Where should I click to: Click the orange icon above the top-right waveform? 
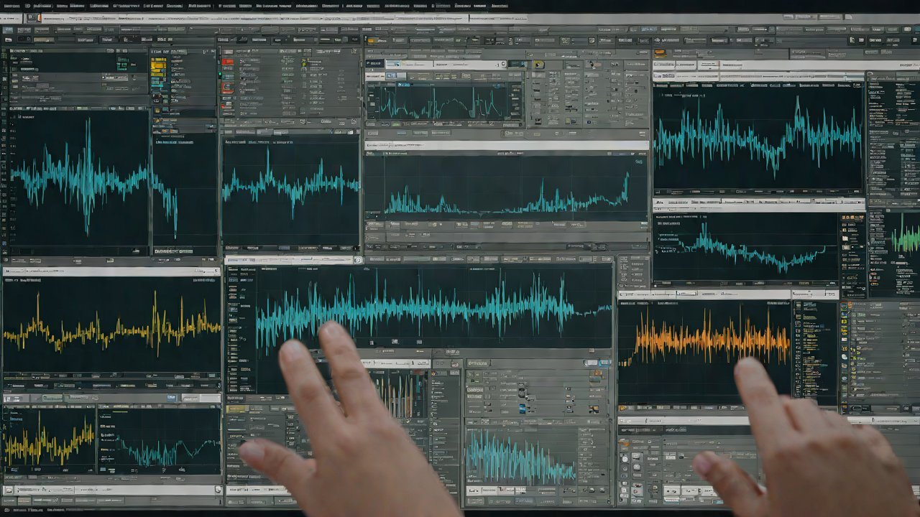tap(659, 53)
